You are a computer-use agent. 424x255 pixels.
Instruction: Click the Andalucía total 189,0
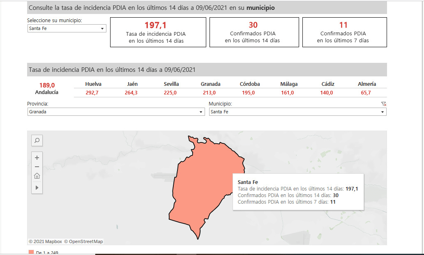(x=47, y=85)
